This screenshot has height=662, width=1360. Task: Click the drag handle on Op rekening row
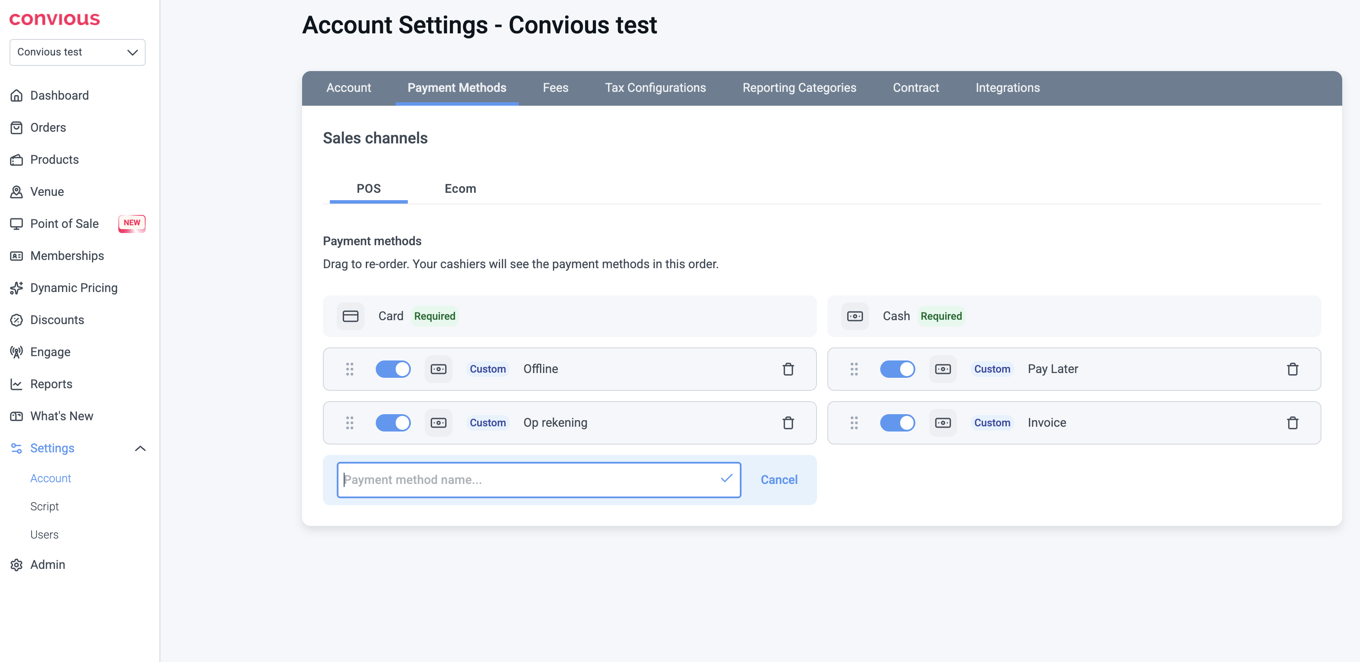point(349,423)
